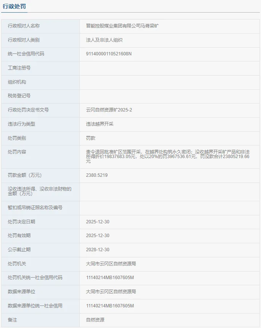
Task: Click code 11140214MB1607605M in 数据来源单位统一社会信用 row
Action: tap(110, 306)
